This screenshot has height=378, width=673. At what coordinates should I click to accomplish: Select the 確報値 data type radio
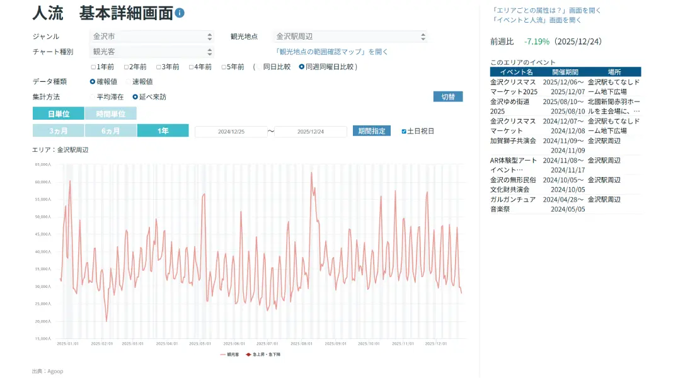pyautogui.click(x=92, y=81)
